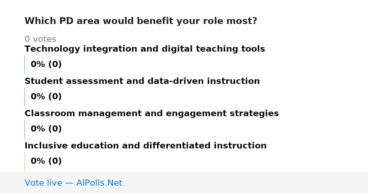Viewport: 368px width, 193px height.
Task: Choose Classroom management and engagement strategies
Action: click(x=152, y=113)
